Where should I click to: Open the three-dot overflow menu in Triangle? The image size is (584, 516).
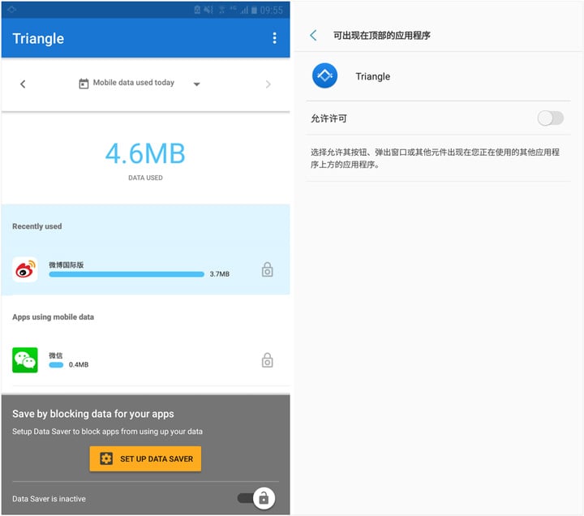274,38
